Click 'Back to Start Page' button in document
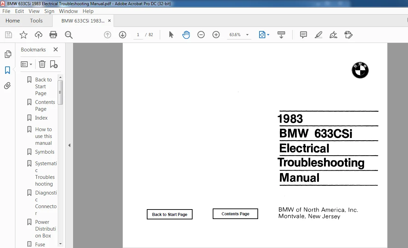Image resolution: width=408 pixels, height=248 pixels. point(170,214)
